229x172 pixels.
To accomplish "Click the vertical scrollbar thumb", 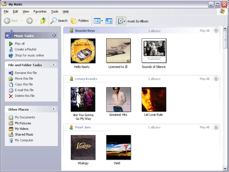I will pyautogui.click(x=225, y=40).
